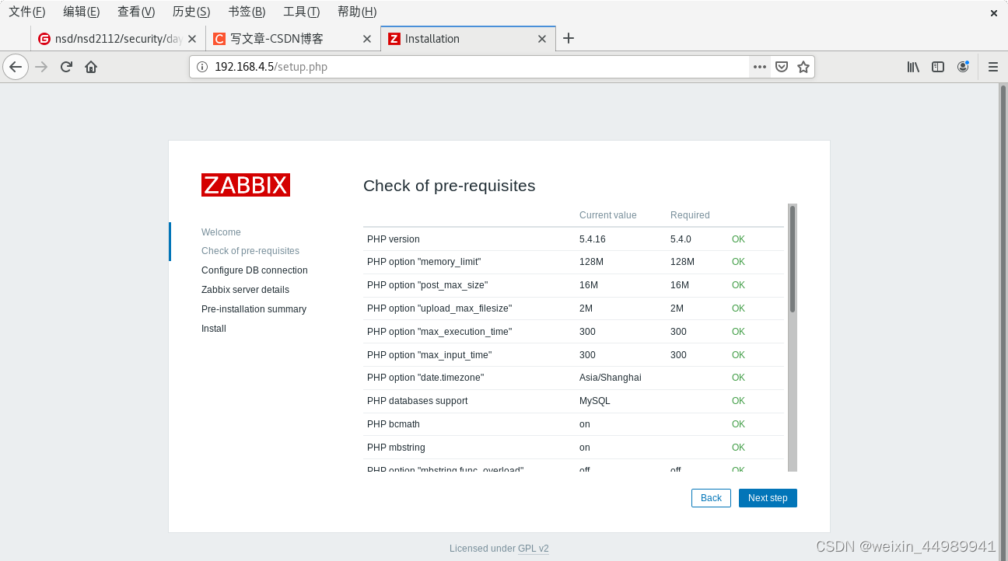Image resolution: width=1008 pixels, height=561 pixels.
Task: Select the Installation tab
Action: (x=468, y=39)
